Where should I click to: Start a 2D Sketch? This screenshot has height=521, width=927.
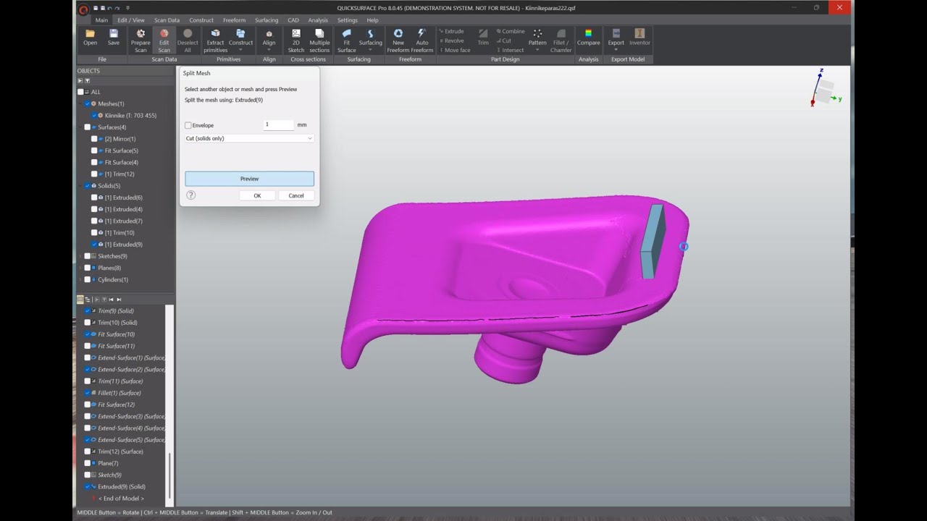click(296, 41)
